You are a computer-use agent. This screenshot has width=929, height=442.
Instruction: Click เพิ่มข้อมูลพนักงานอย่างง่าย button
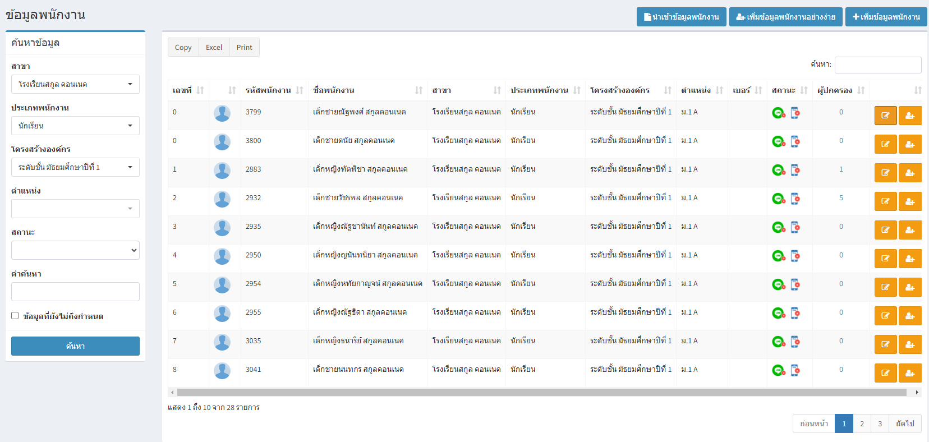pos(786,17)
